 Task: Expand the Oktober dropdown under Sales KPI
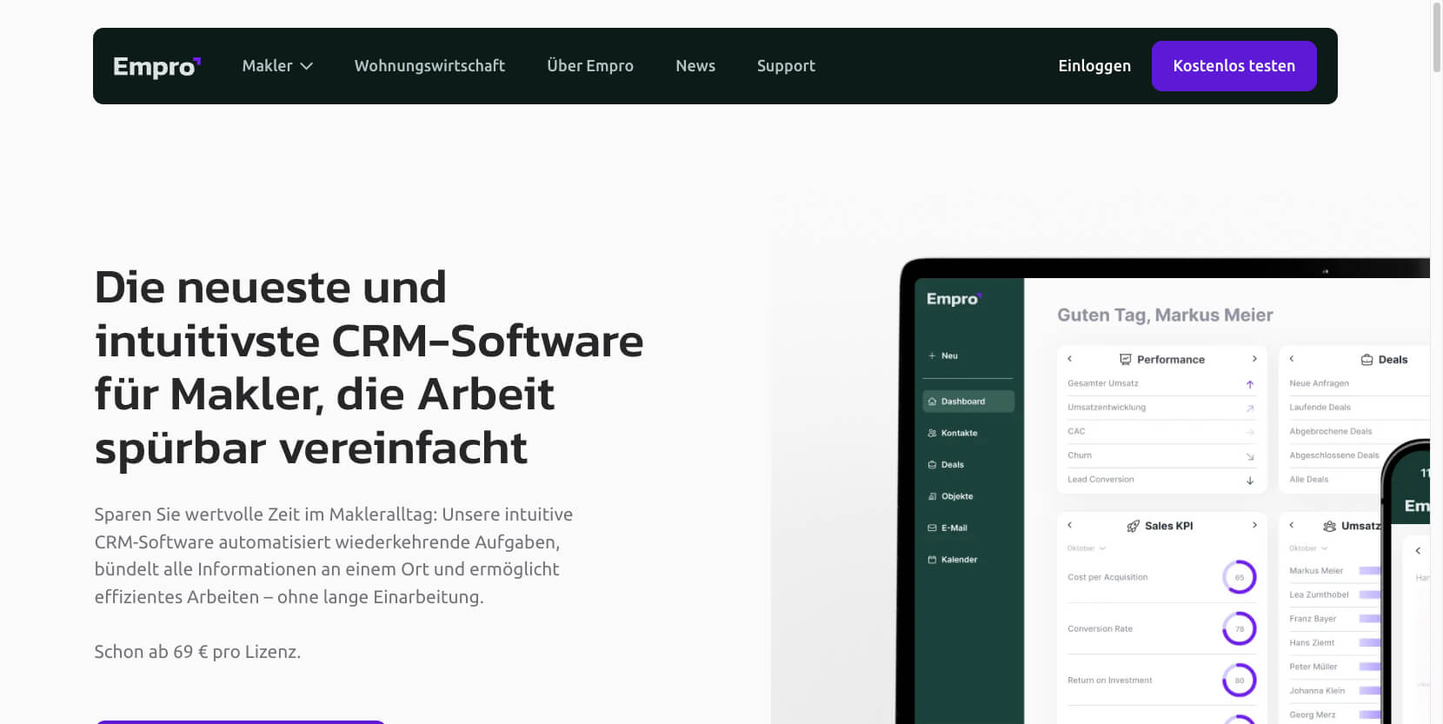[x=1087, y=548]
